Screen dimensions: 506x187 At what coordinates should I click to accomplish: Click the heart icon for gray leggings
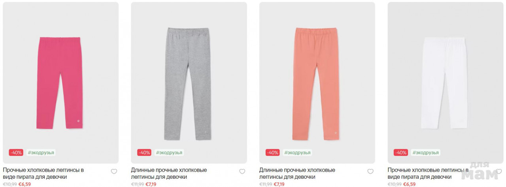point(242,172)
